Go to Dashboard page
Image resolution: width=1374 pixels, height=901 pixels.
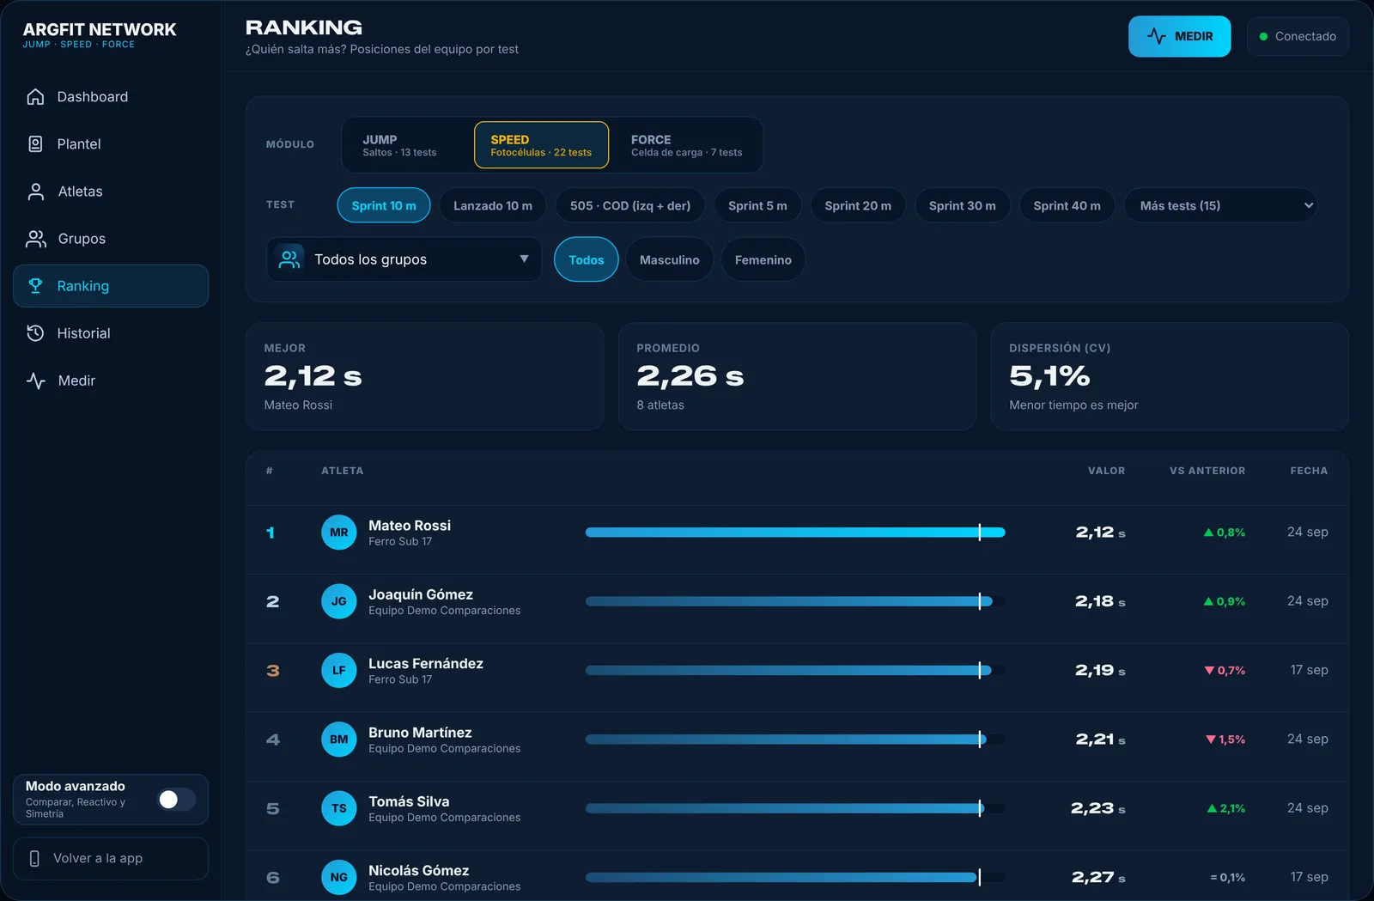(x=111, y=97)
